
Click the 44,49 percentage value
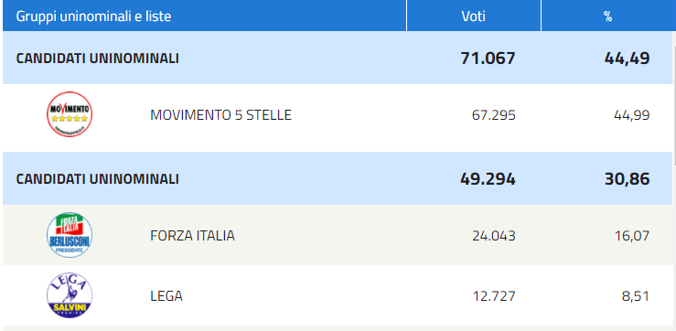627,59
